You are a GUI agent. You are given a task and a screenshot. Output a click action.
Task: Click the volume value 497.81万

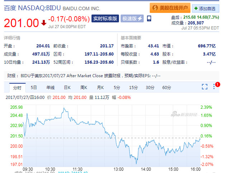point(41,54)
